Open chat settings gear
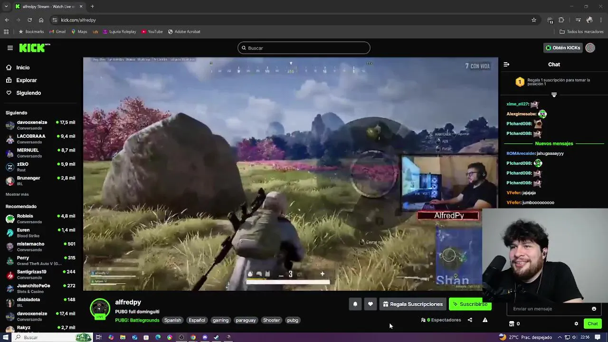 coord(576,324)
